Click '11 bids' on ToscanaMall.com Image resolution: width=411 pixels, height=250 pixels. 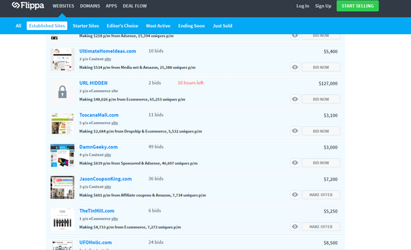(x=156, y=115)
